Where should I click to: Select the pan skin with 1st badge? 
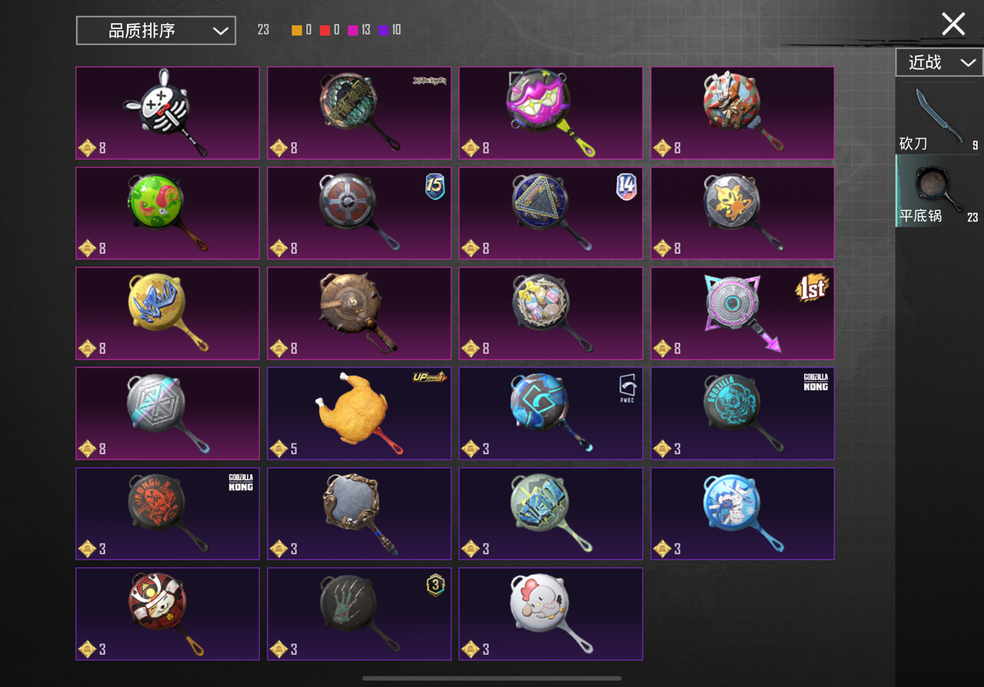click(x=743, y=314)
